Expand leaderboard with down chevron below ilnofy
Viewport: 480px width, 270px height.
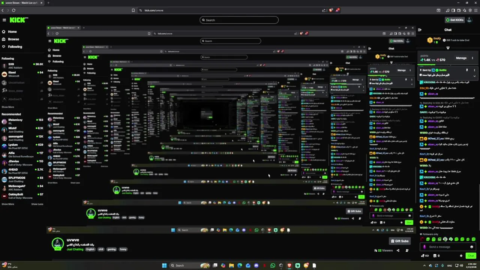448,48
